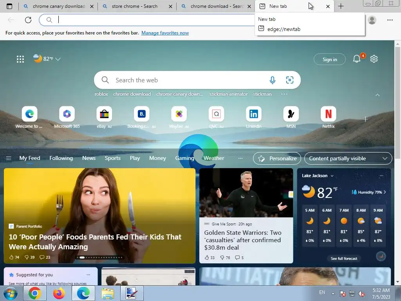Open the app launcher grid icon
Screen dimensions: 401x301
coord(20,59)
